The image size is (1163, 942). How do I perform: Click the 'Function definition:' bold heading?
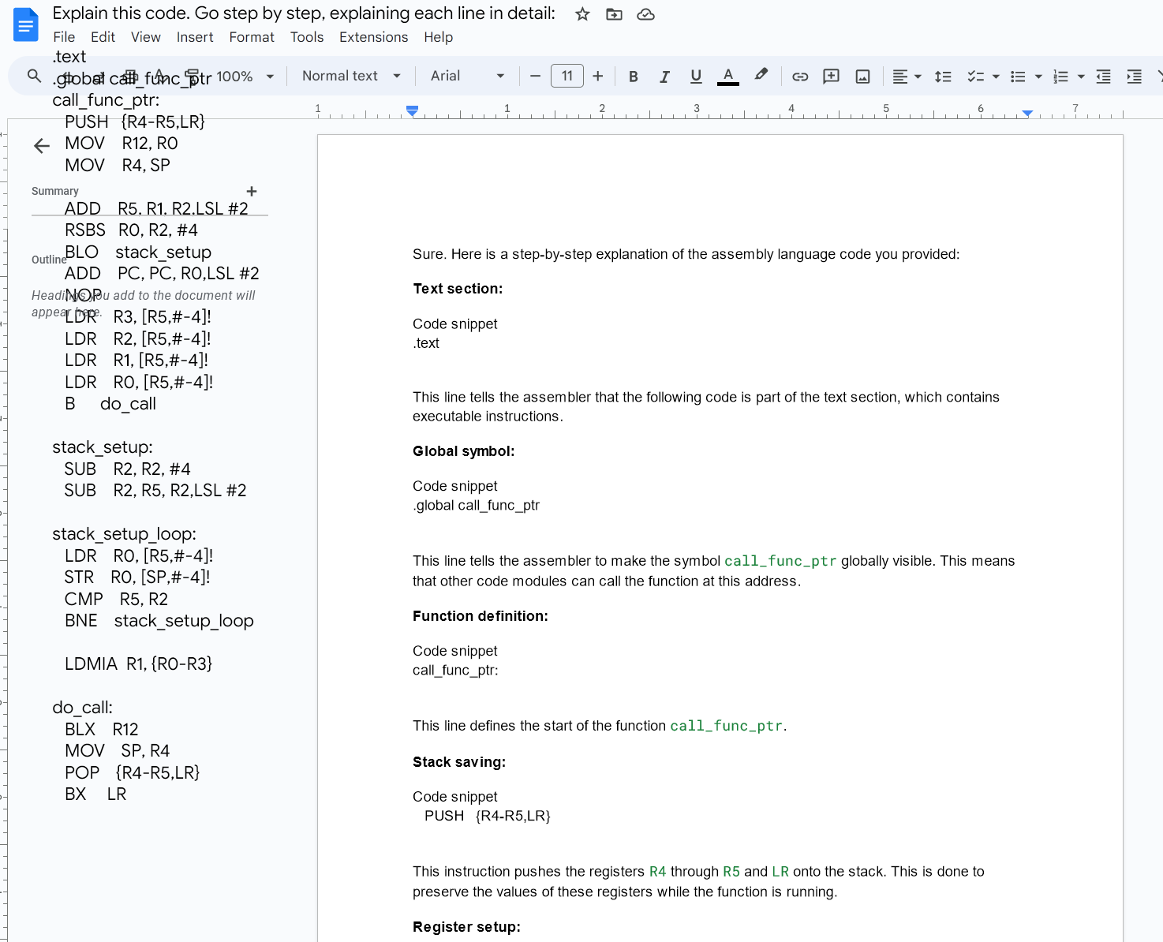pyautogui.click(x=481, y=616)
